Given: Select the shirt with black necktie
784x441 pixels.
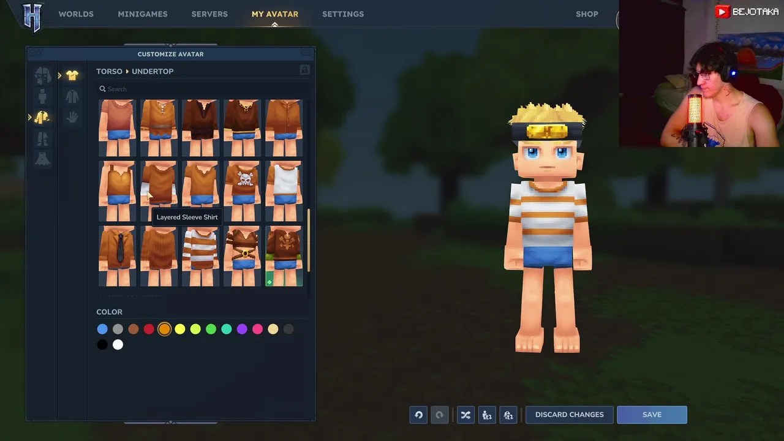Looking at the screenshot, I should [118, 256].
